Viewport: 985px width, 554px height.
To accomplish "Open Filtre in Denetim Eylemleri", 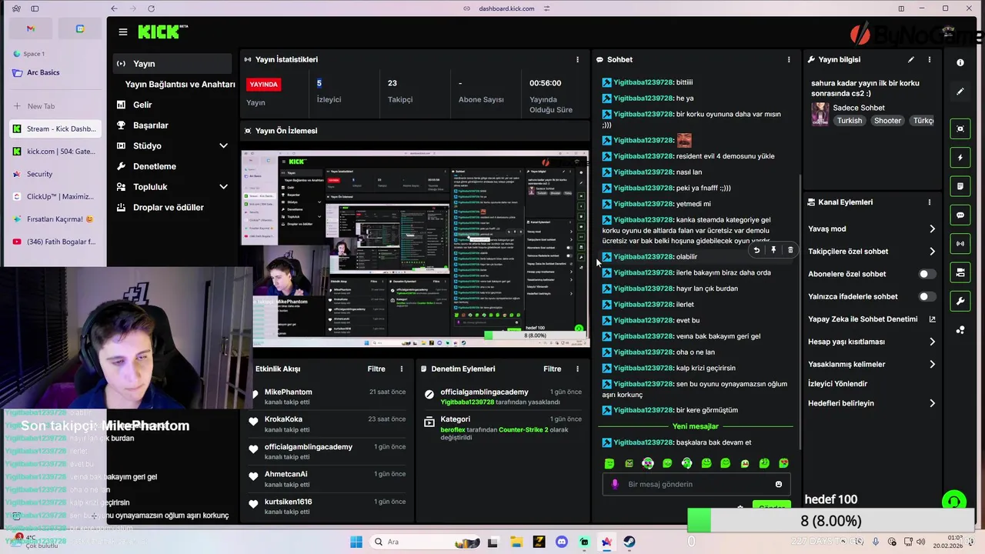I will pyautogui.click(x=553, y=369).
